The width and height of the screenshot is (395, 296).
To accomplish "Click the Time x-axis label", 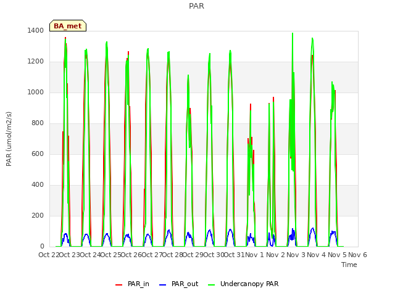I will point(349,265).
